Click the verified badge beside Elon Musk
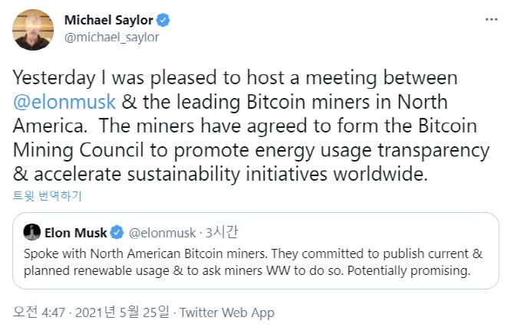The height and width of the screenshot is (327, 514). [x=117, y=232]
